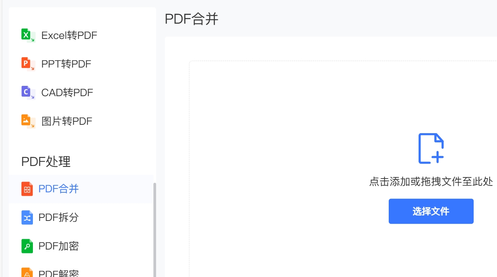This screenshot has width=497, height=277.
Task: Select the CAD转PDF purple icon
Action: tap(27, 92)
